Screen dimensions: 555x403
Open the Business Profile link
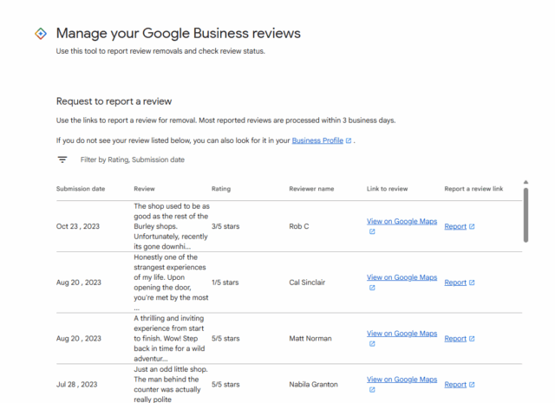pos(317,140)
